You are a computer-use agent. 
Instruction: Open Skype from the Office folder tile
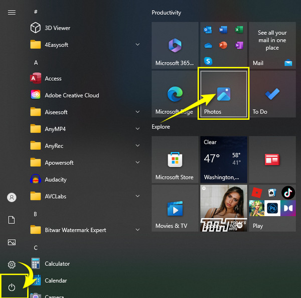pyautogui.click(x=208, y=61)
